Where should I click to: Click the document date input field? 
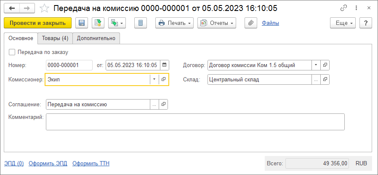coord(132,65)
